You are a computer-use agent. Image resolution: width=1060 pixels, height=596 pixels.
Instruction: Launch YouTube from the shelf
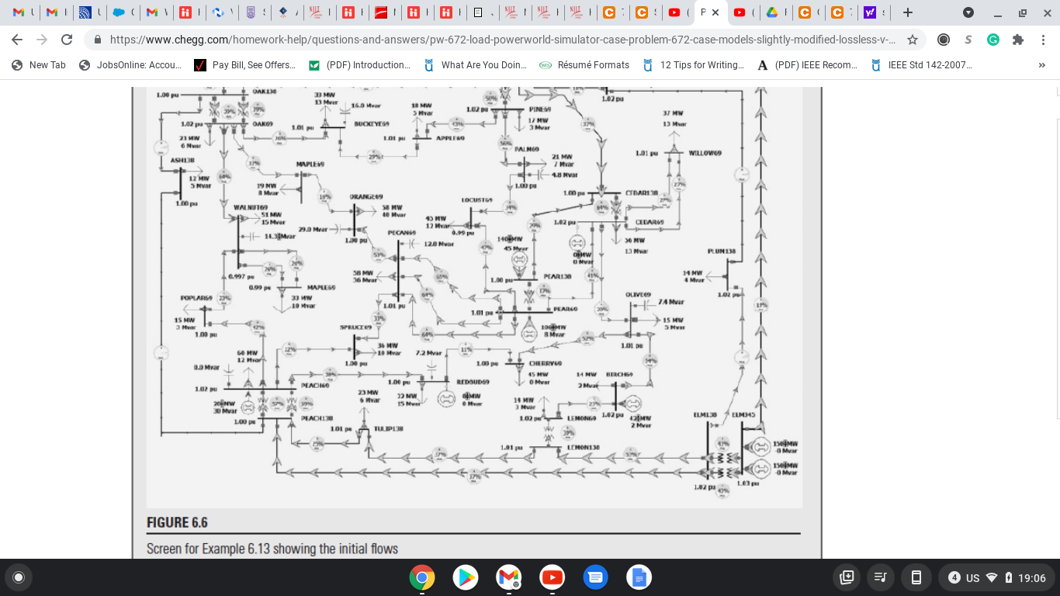[x=552, y=577]
